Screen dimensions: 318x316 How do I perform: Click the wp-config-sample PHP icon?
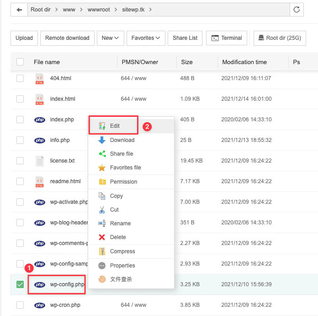click(40, 264)
